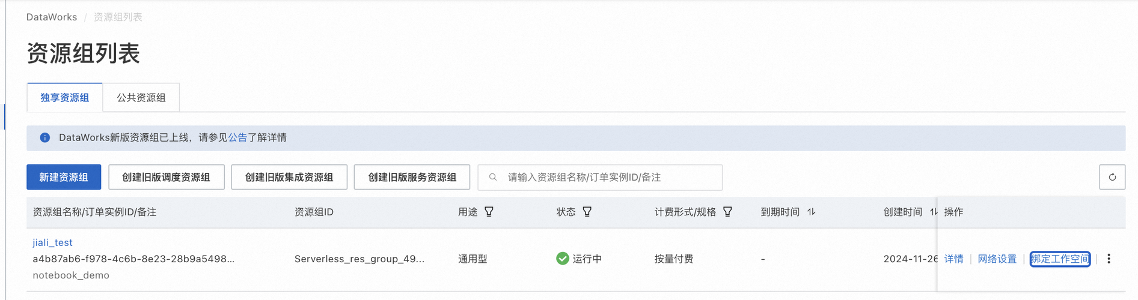The image size is (1138, 300).
Task: Click the refresh icon button
Action: pyautogui.click(x=1112, y=177)
